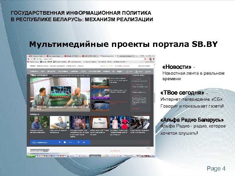Viewport: 235px width, 176px height.
Task: Open the Earth from space side video
Action: [100, 106]
